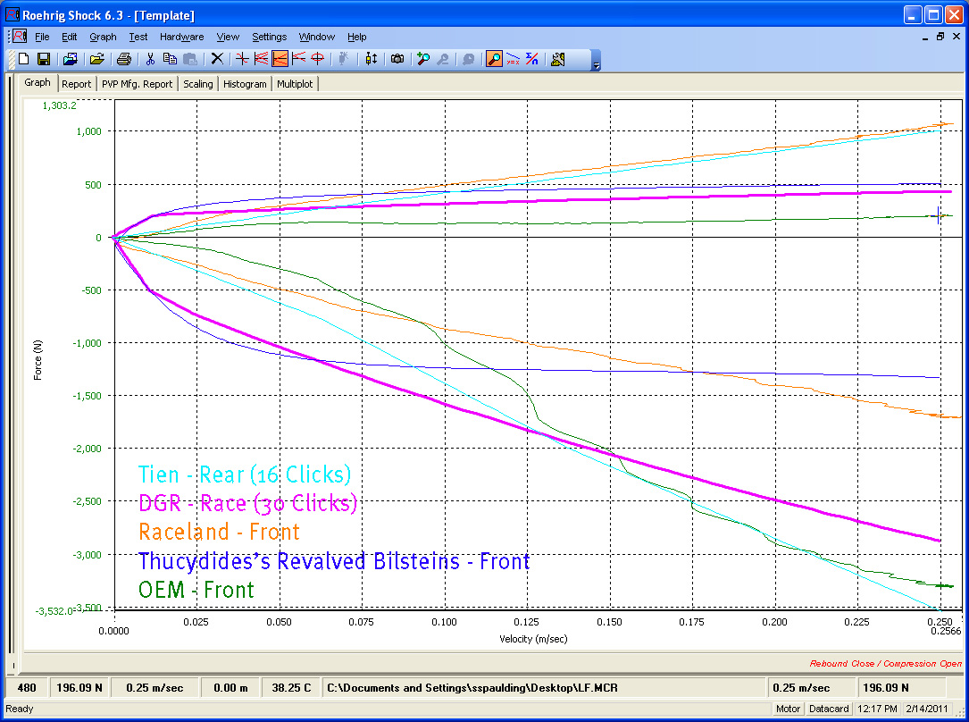Click the Motor status bar panel
This screenshot has height=722, width=969.
point(788,709)
